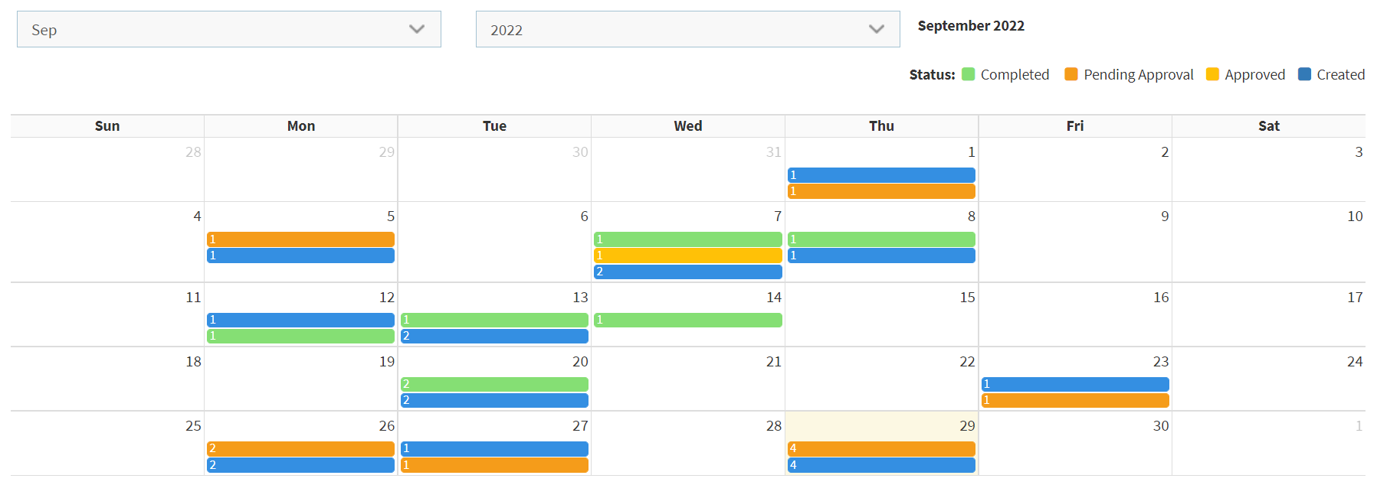Click the yellow Approved legend swatch

point(1212,74)
